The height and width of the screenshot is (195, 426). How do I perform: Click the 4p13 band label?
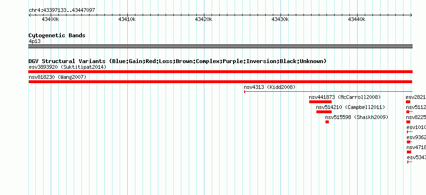pos(34,41)
